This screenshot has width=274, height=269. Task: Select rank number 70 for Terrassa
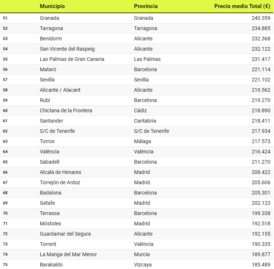click(5, 213)
